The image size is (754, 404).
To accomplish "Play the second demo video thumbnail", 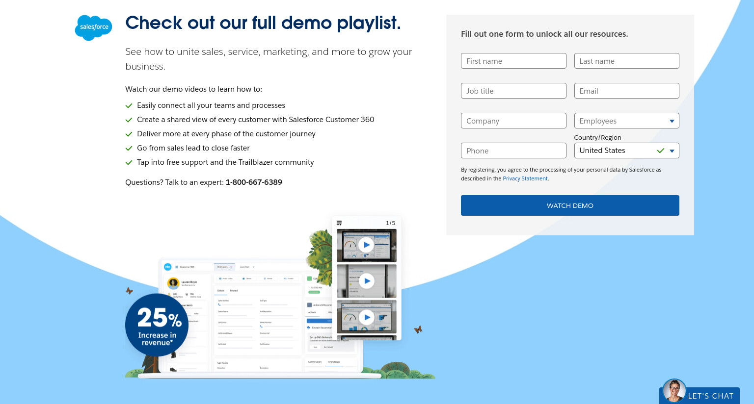I will (366, 281).
